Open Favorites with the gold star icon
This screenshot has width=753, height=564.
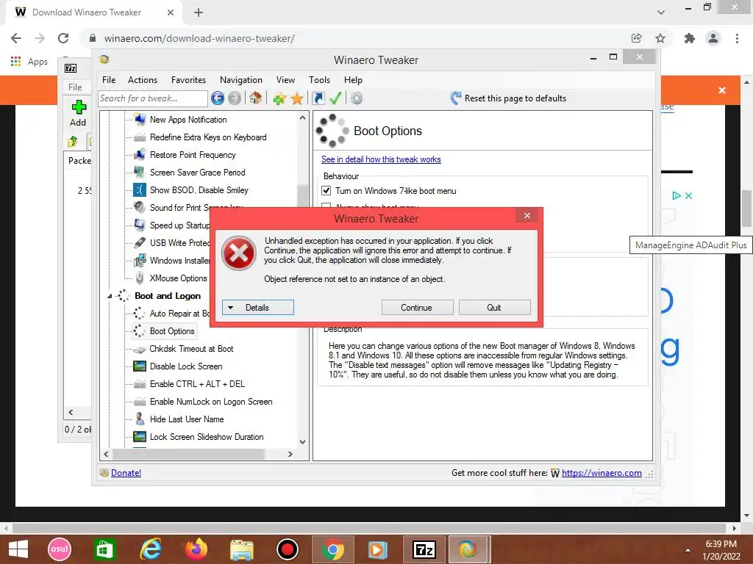(x=297, y=98)
